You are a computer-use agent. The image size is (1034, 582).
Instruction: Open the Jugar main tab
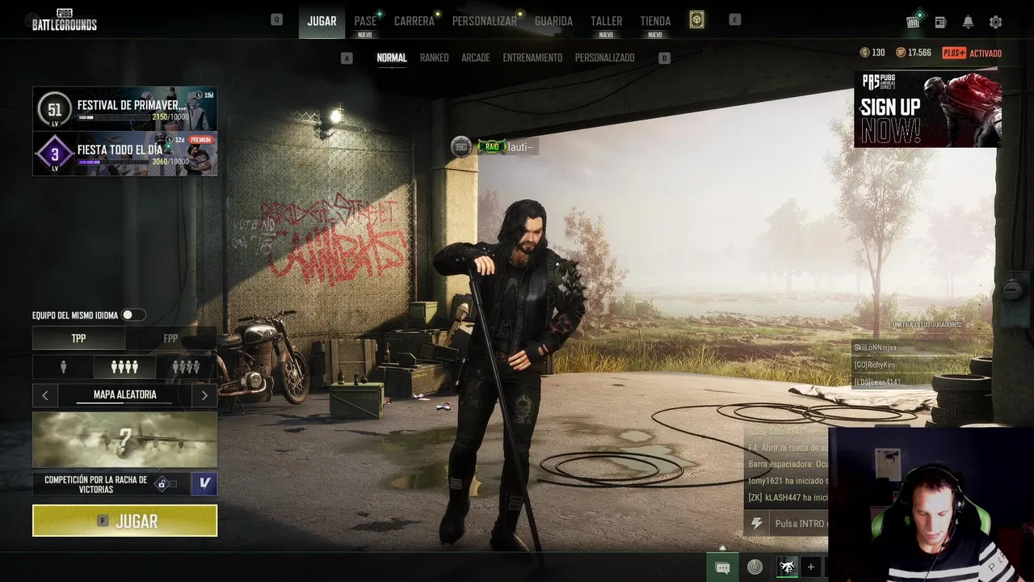322,21
